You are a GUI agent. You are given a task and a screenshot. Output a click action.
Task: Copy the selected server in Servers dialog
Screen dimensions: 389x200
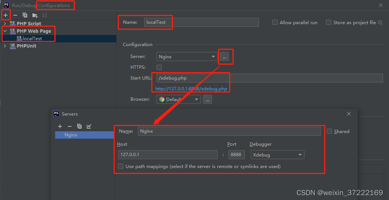(x=79, y=126)
